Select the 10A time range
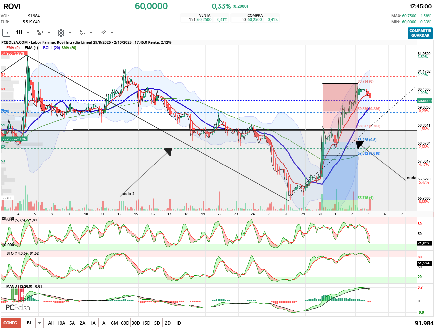438x330 pixels. point(61,323)
